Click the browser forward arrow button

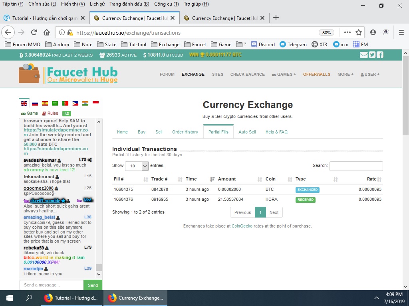[21, 33]
